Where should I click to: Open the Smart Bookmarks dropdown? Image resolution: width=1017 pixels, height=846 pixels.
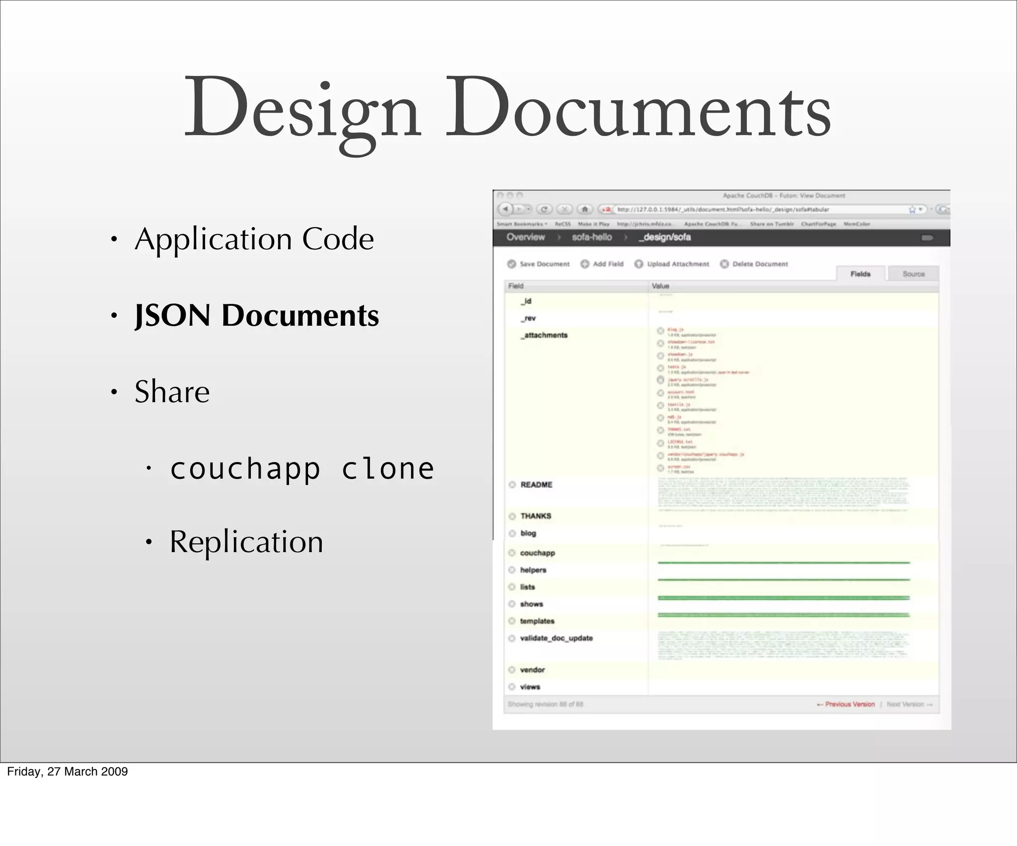[x=522, y=224]
